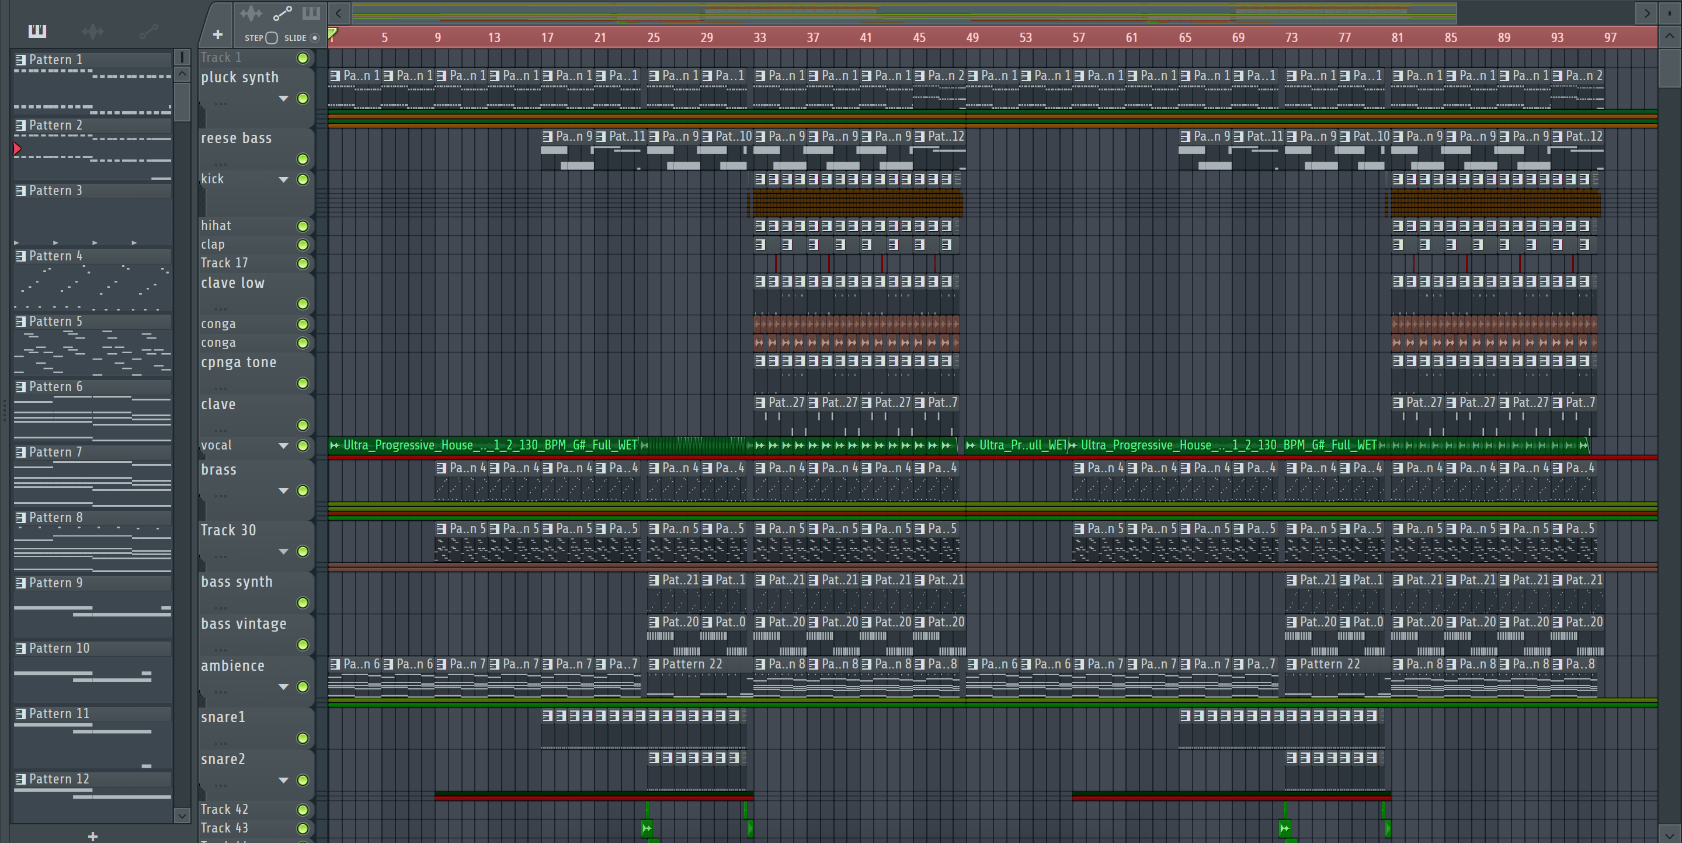This screenshot has width=1682, height=843.
Task: Click the red current pattern arrow by Pattern 2
Action: (17, 149)
